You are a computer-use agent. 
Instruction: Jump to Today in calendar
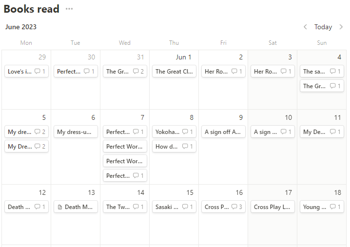323,27
